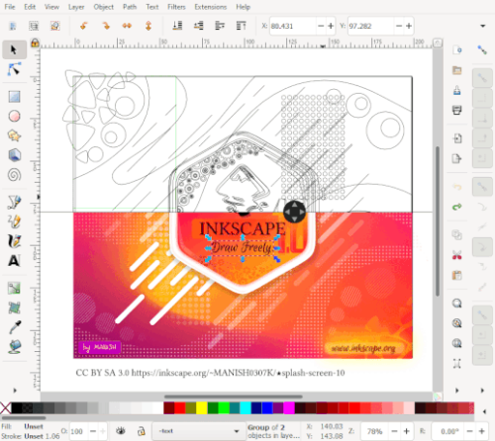This screenshot has height=441, width=495.
Task: Rotate selection 90° counter-clockwise
Action: tap(84, 26)
